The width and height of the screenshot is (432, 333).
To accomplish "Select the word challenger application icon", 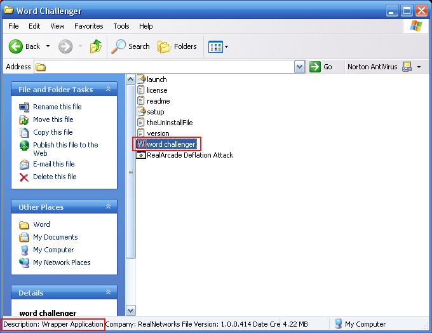I will [x=141, y=144].
